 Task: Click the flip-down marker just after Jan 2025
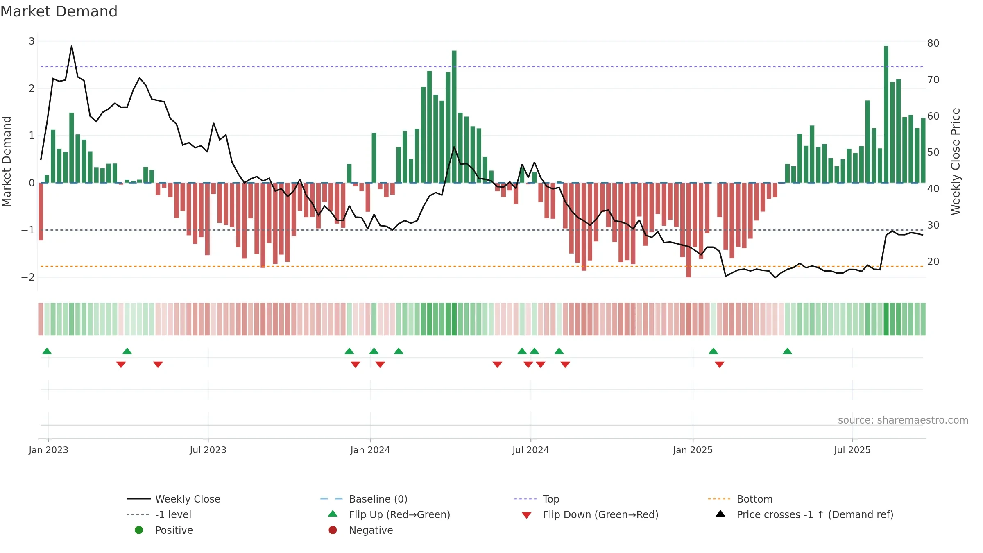click(x=720, y=365)
